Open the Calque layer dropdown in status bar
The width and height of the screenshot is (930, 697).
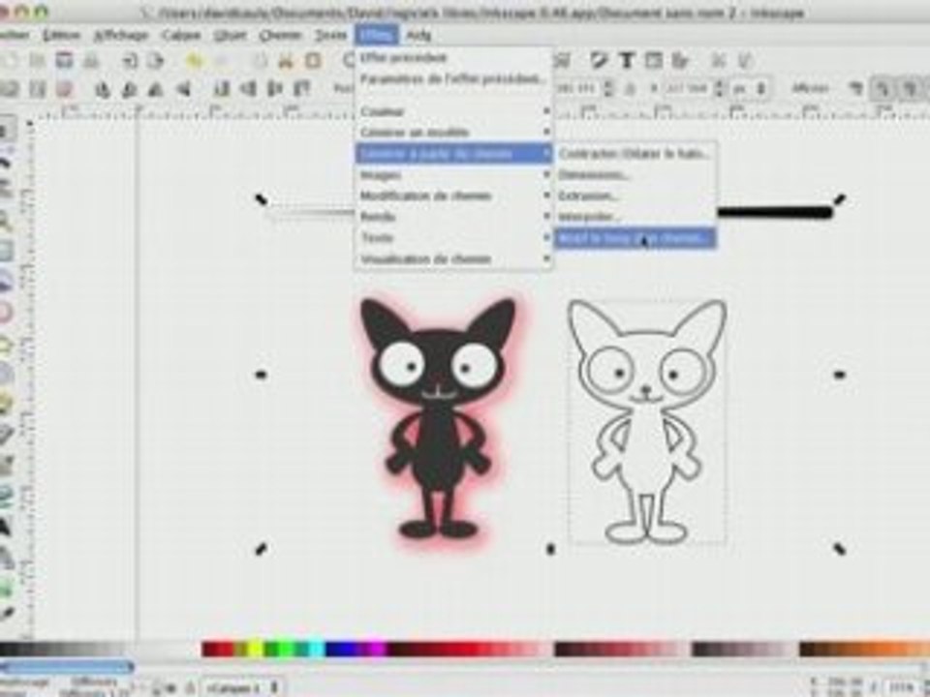click(242, 688)
